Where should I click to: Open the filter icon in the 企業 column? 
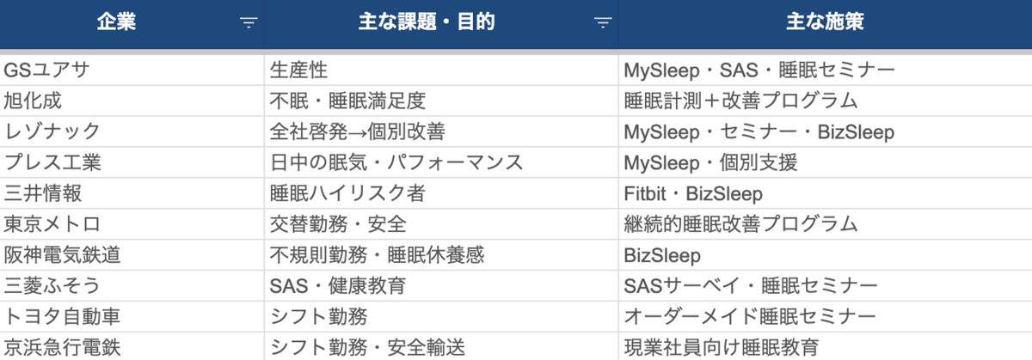[x=249, y=24]
